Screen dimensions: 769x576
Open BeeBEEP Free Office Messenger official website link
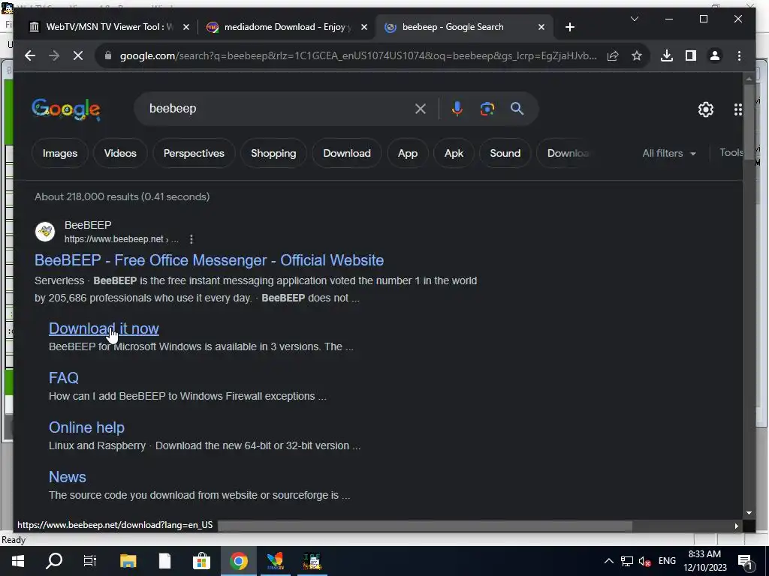point(209,260)
